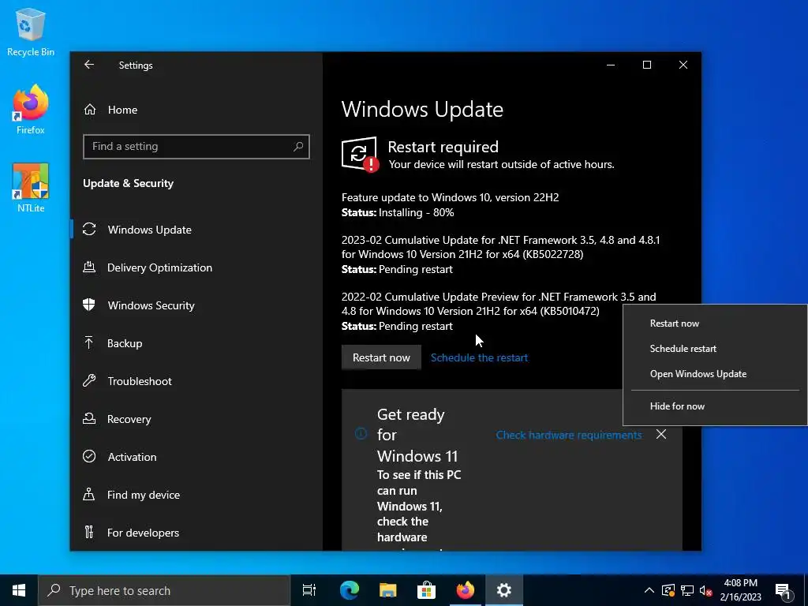Image resolution: width=808 pixels, height=606 pixels.
Task: Click the search magnifier in Find a setting
Action: [x=297, y=146]
